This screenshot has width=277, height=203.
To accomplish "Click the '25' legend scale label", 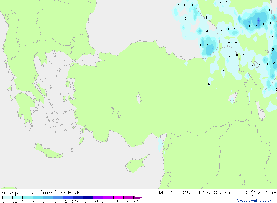I will click(85, 201).
